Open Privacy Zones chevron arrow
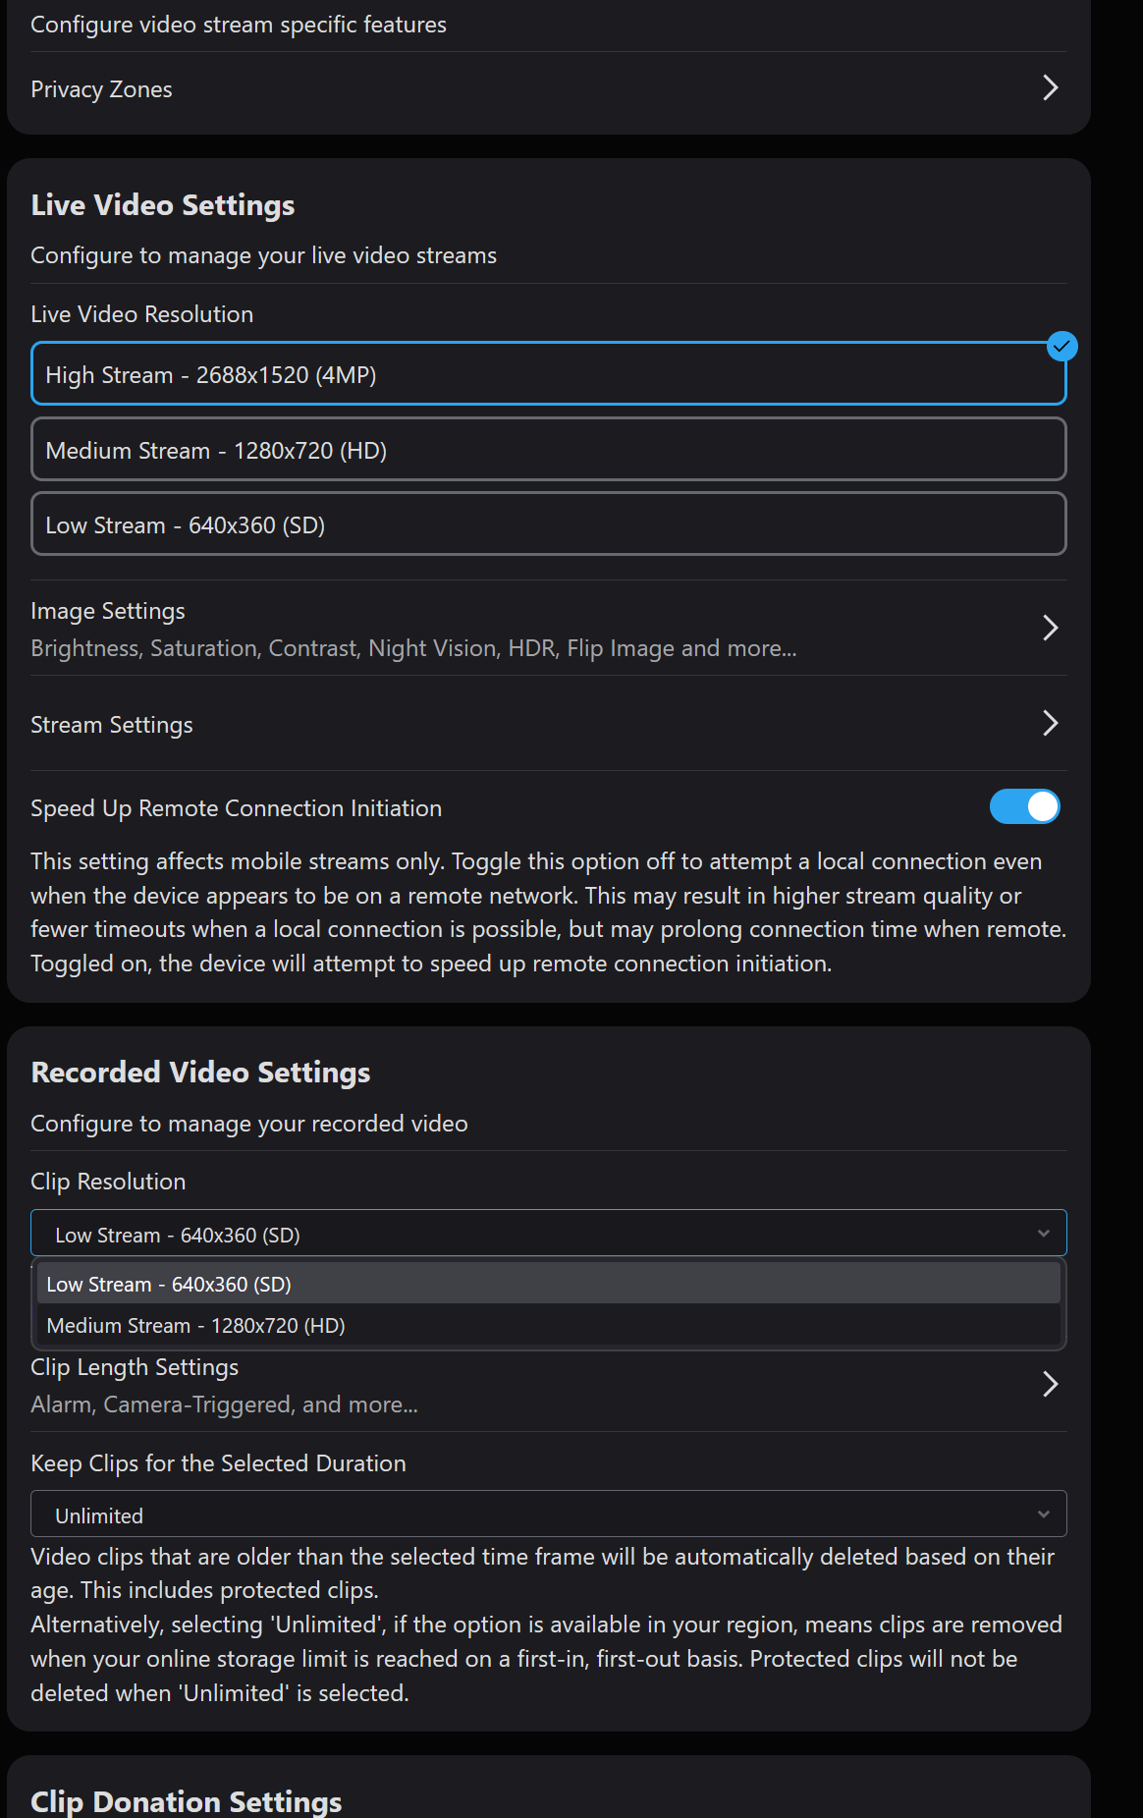 coord(1050,88)
